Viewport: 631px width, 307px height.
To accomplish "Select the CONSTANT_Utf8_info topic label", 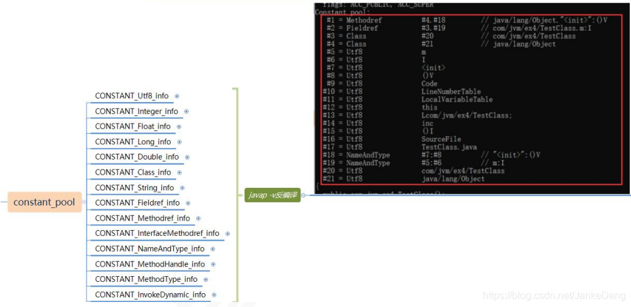I will [132, 96].
